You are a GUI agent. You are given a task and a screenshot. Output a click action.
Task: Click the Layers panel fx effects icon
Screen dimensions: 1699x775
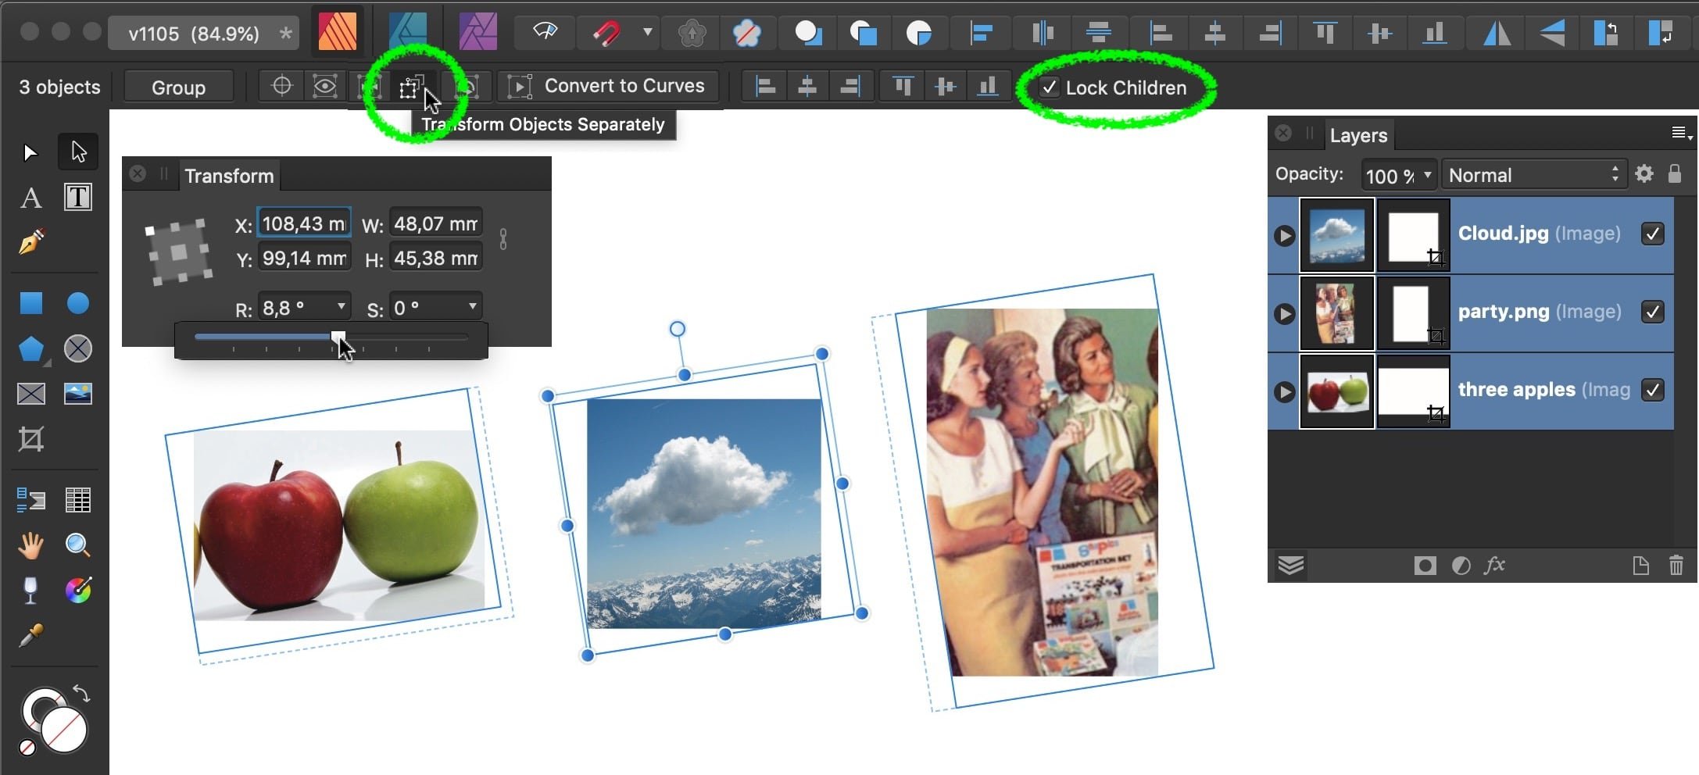1494,565
